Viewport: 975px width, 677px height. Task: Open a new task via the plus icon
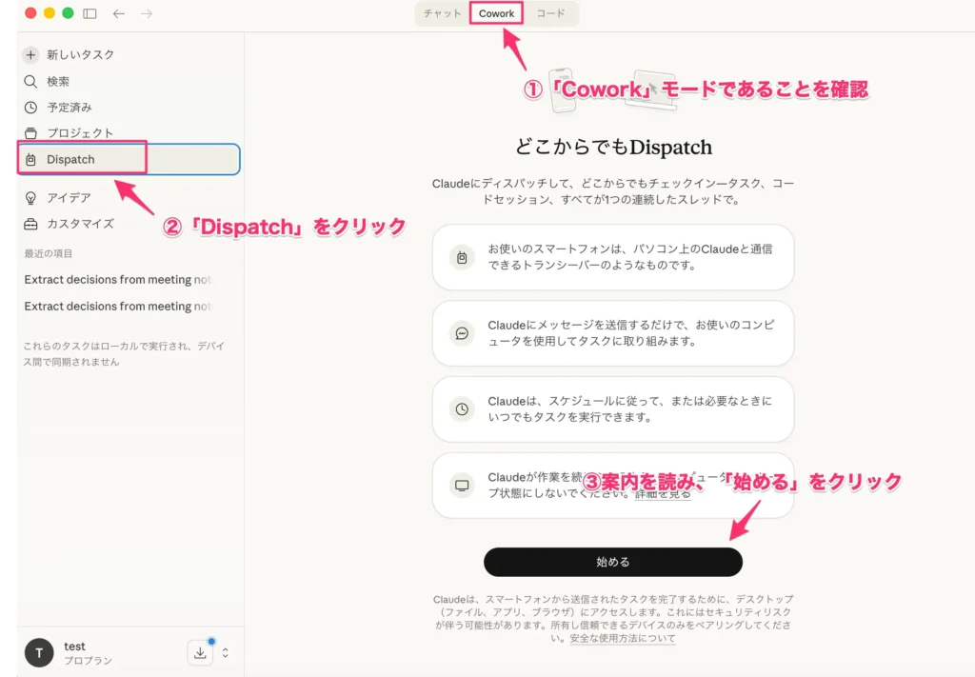click(31, 55)
